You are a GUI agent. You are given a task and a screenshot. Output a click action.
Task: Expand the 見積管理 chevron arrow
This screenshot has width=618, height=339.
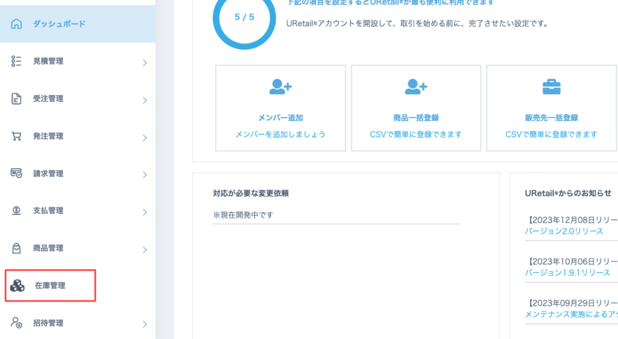coord(145,63)
